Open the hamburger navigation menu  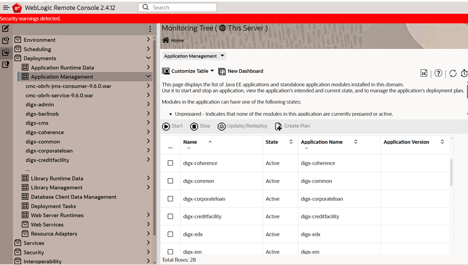(6, 7)
